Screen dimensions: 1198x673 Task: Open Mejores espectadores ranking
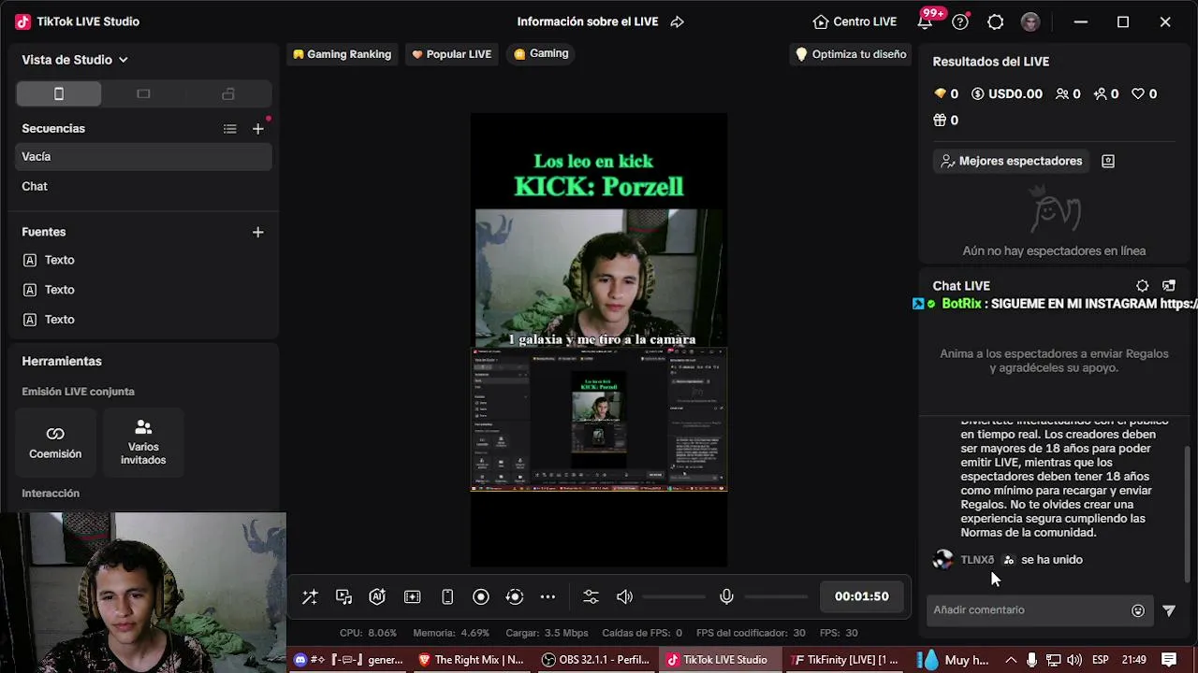(1011, 161)
